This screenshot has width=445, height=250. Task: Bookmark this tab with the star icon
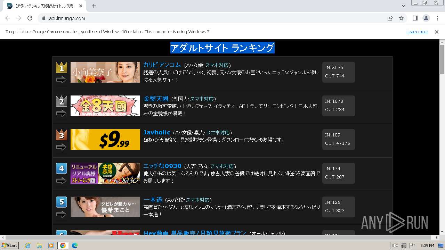tap(401, 18)
